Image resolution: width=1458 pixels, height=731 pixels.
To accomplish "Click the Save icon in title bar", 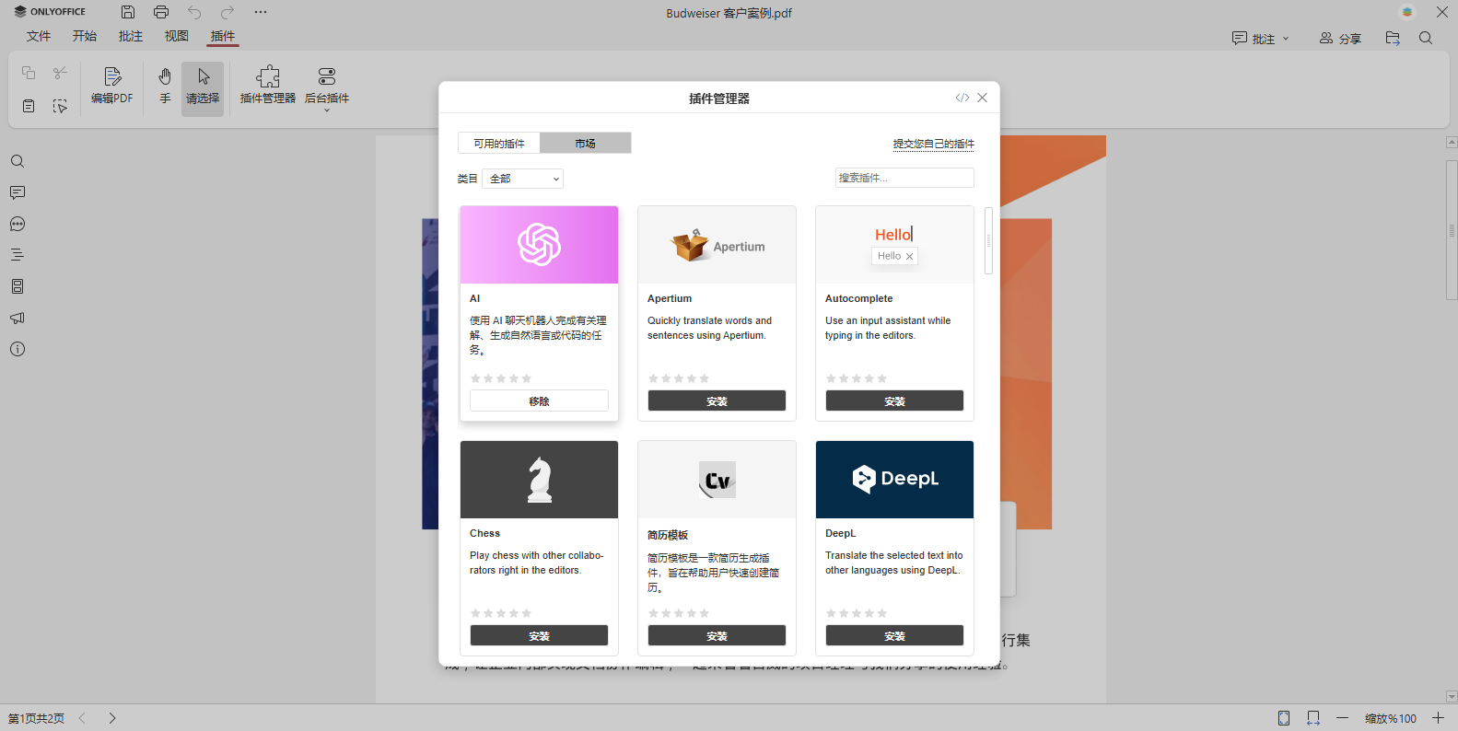I will click(128, 12).
